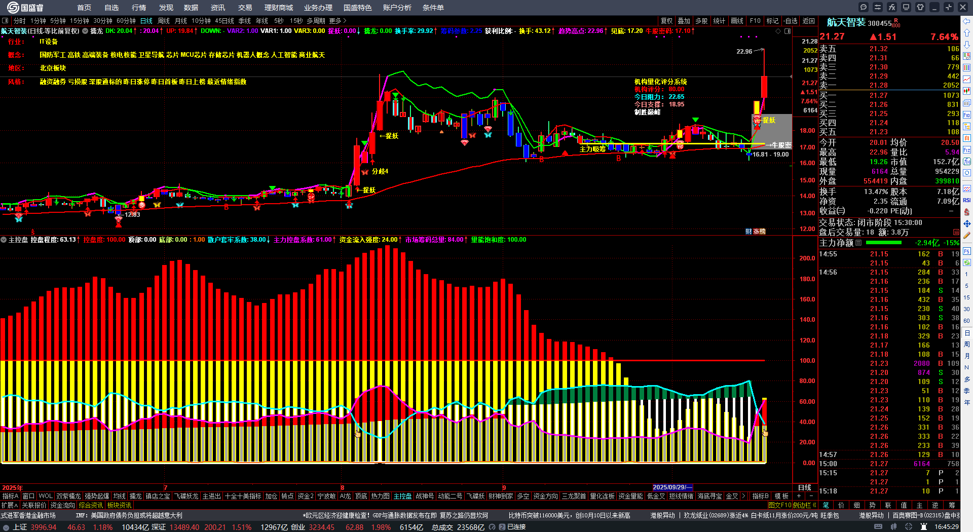Image resolution: width=973 pixels, height=532 pixels.
Task: Click the red S icon in right sidebar
Action: pyautogui.click(x=967, y=212)
